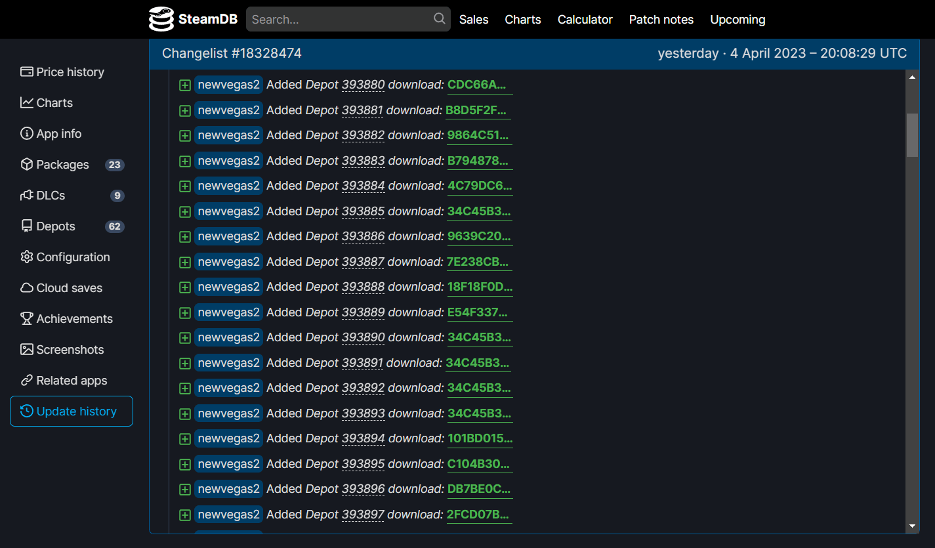The height and width of the screenshot is (548, 935).
Task: Click the newvegas2 branch tag for Depot 393886
Action: (229, 236)
